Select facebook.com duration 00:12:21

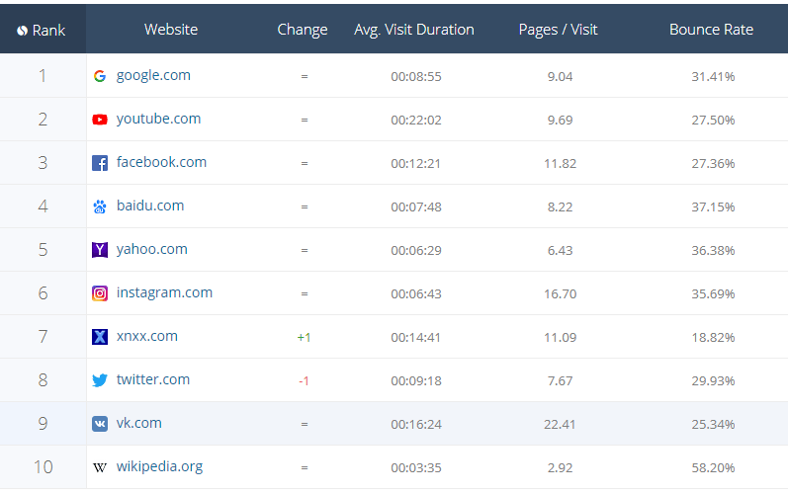click(x=415, y=164)
